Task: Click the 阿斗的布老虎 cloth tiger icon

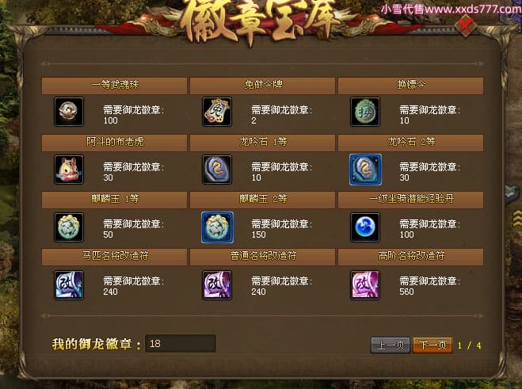Action: (x=69, y=170)
